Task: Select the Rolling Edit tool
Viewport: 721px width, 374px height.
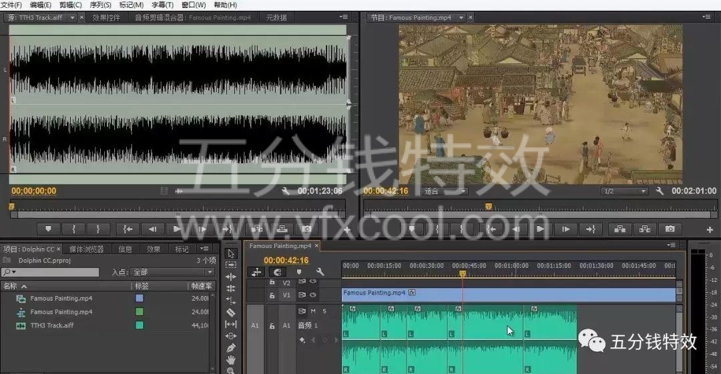Action: click(x=231, y=289)
